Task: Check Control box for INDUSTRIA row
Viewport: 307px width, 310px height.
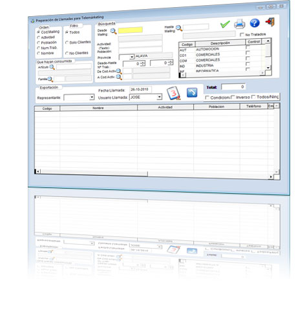Action: click(248, 64)
